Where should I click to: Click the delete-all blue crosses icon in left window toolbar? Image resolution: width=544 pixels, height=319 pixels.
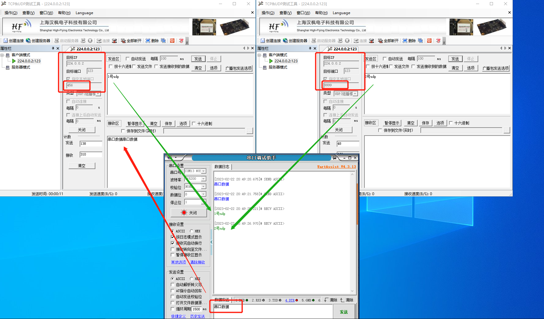(x=163, y=41)
